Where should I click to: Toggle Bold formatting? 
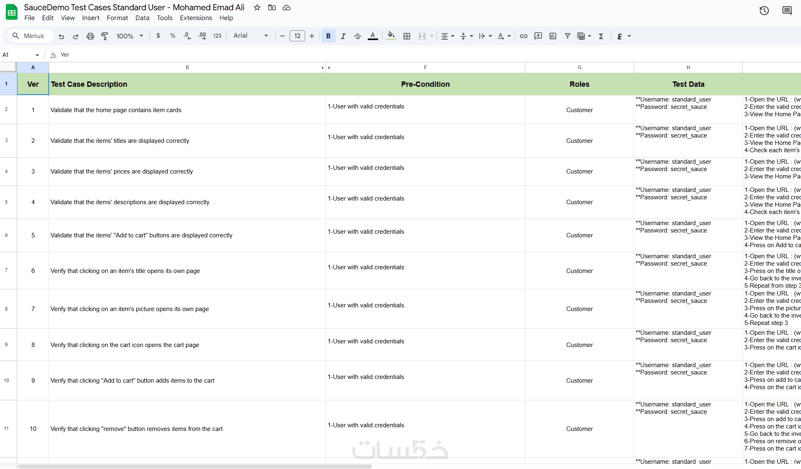pyautogui.click(x=328, y=36)
